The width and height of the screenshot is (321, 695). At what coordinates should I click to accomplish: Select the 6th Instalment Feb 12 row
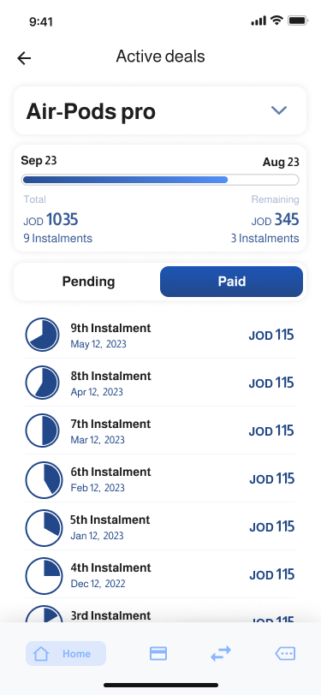coord(160,478)
